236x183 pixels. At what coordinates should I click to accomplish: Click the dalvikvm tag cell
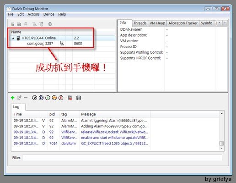coord(69,144)
